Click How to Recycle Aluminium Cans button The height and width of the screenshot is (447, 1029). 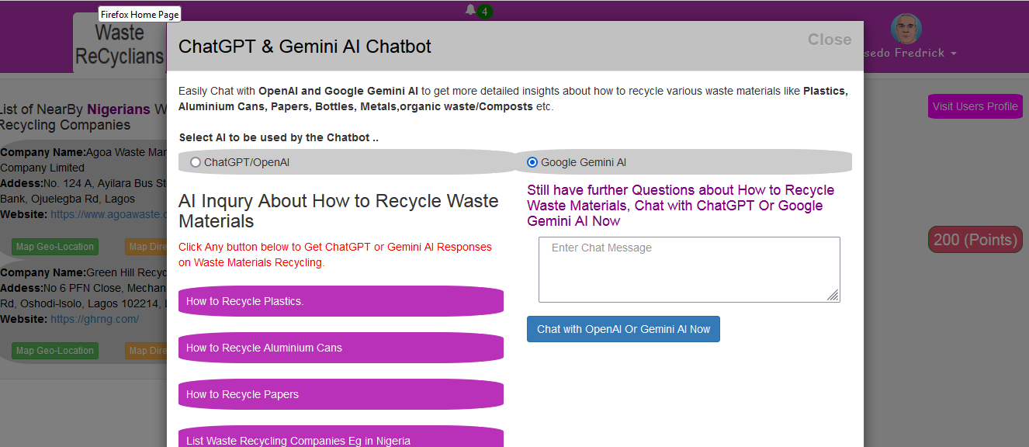pyautogui.click(x=341, y=348)
